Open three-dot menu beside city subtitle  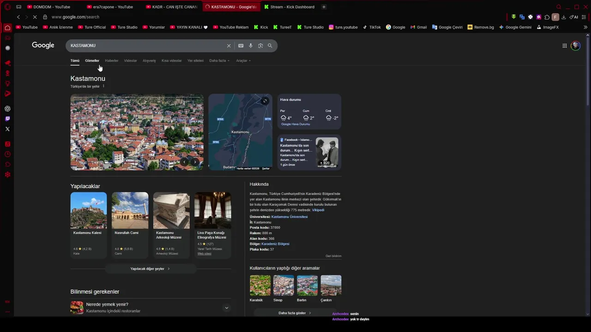click(x=103, y=86)
